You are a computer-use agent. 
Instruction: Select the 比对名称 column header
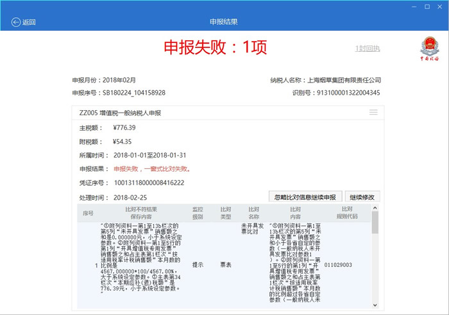pyautogui.click(x=254, y=213)
